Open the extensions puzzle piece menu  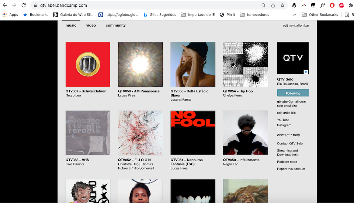pos(351,6)
